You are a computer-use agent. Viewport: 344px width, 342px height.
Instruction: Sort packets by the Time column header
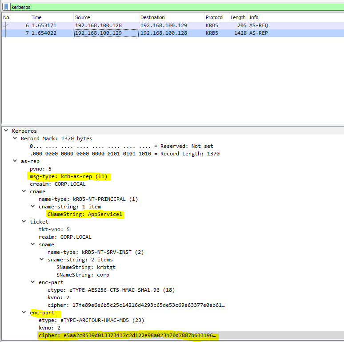click(x=36, y=17)
